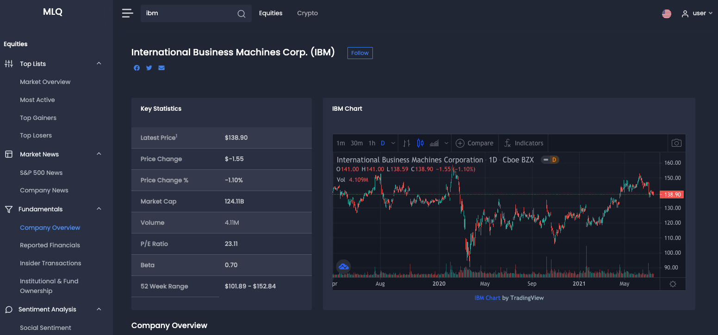This screenshot has width=718, height=335.
Task: Switch to the Equities tab
Action: 271,13
